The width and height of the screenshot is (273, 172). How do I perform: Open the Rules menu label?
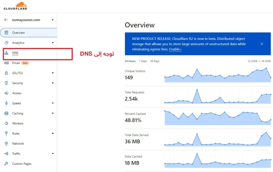point(16,134)
